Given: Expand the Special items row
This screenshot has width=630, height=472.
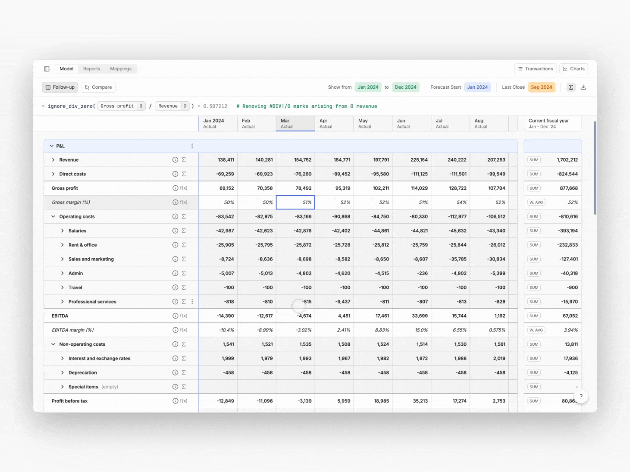Looking at the screenshot, I should 62,387.
